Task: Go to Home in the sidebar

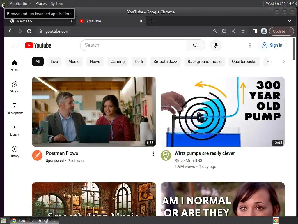Action: (15, 66)
